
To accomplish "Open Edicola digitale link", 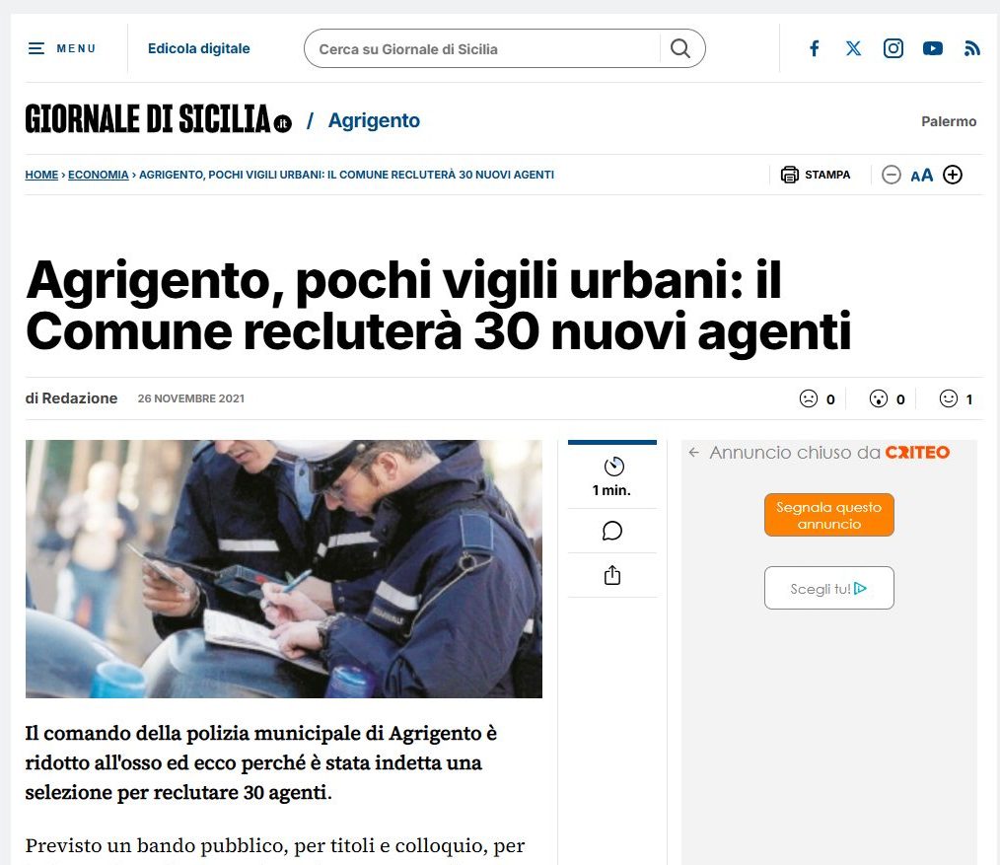I will (x=199, y=48).
